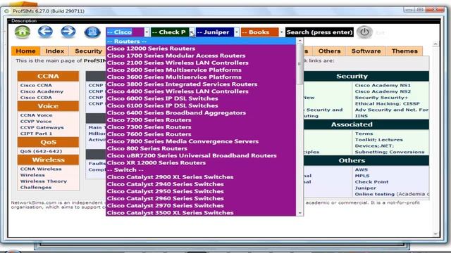Select Cisco 3800 Series Integrated Services Routers
This screenshot has width=451, height=253.
tap(201, 84)
